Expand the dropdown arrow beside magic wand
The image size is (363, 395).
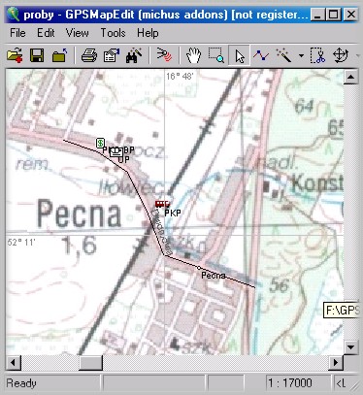[x=301, y=55]
